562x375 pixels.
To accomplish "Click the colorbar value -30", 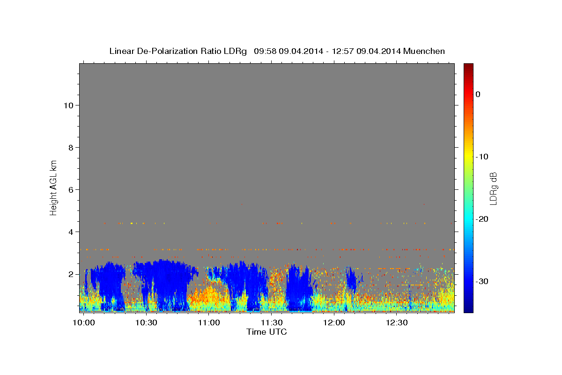I will [481, 281].
